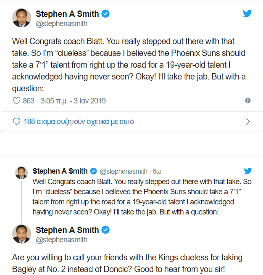Image resolution: width=263 pixels, height=275 pixels.
Task: Click the verified badge on the bottom tweet's author name
Action: tap(106, 230)
